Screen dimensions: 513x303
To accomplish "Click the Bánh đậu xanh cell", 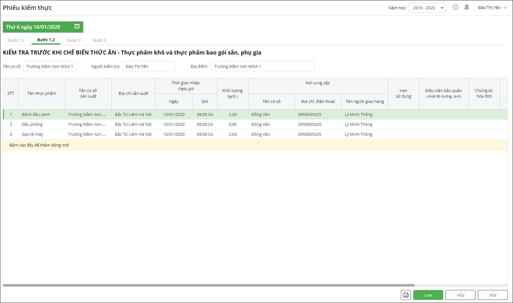I will (36, 115).
